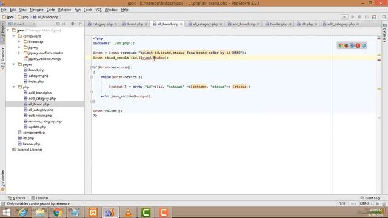The height and width of the screenshot is (218, 388).
Task: Change the UTF-8 file encoding selector
Action: click(x=366, y=204)
